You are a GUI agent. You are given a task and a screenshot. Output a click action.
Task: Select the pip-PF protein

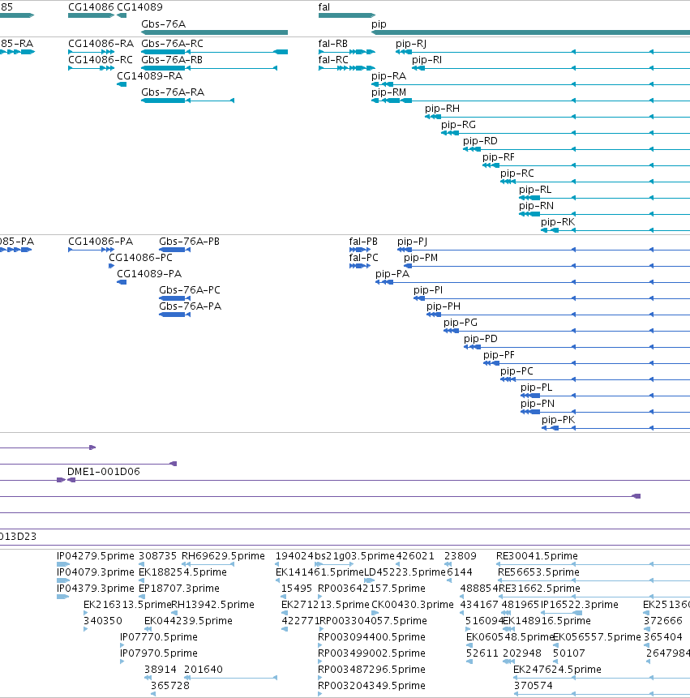point(499,355)
